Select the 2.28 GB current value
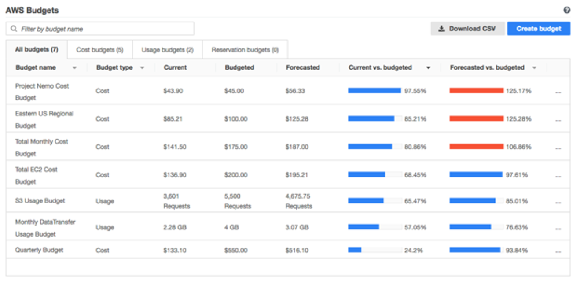580x281 pixels. tap(175, 227)
